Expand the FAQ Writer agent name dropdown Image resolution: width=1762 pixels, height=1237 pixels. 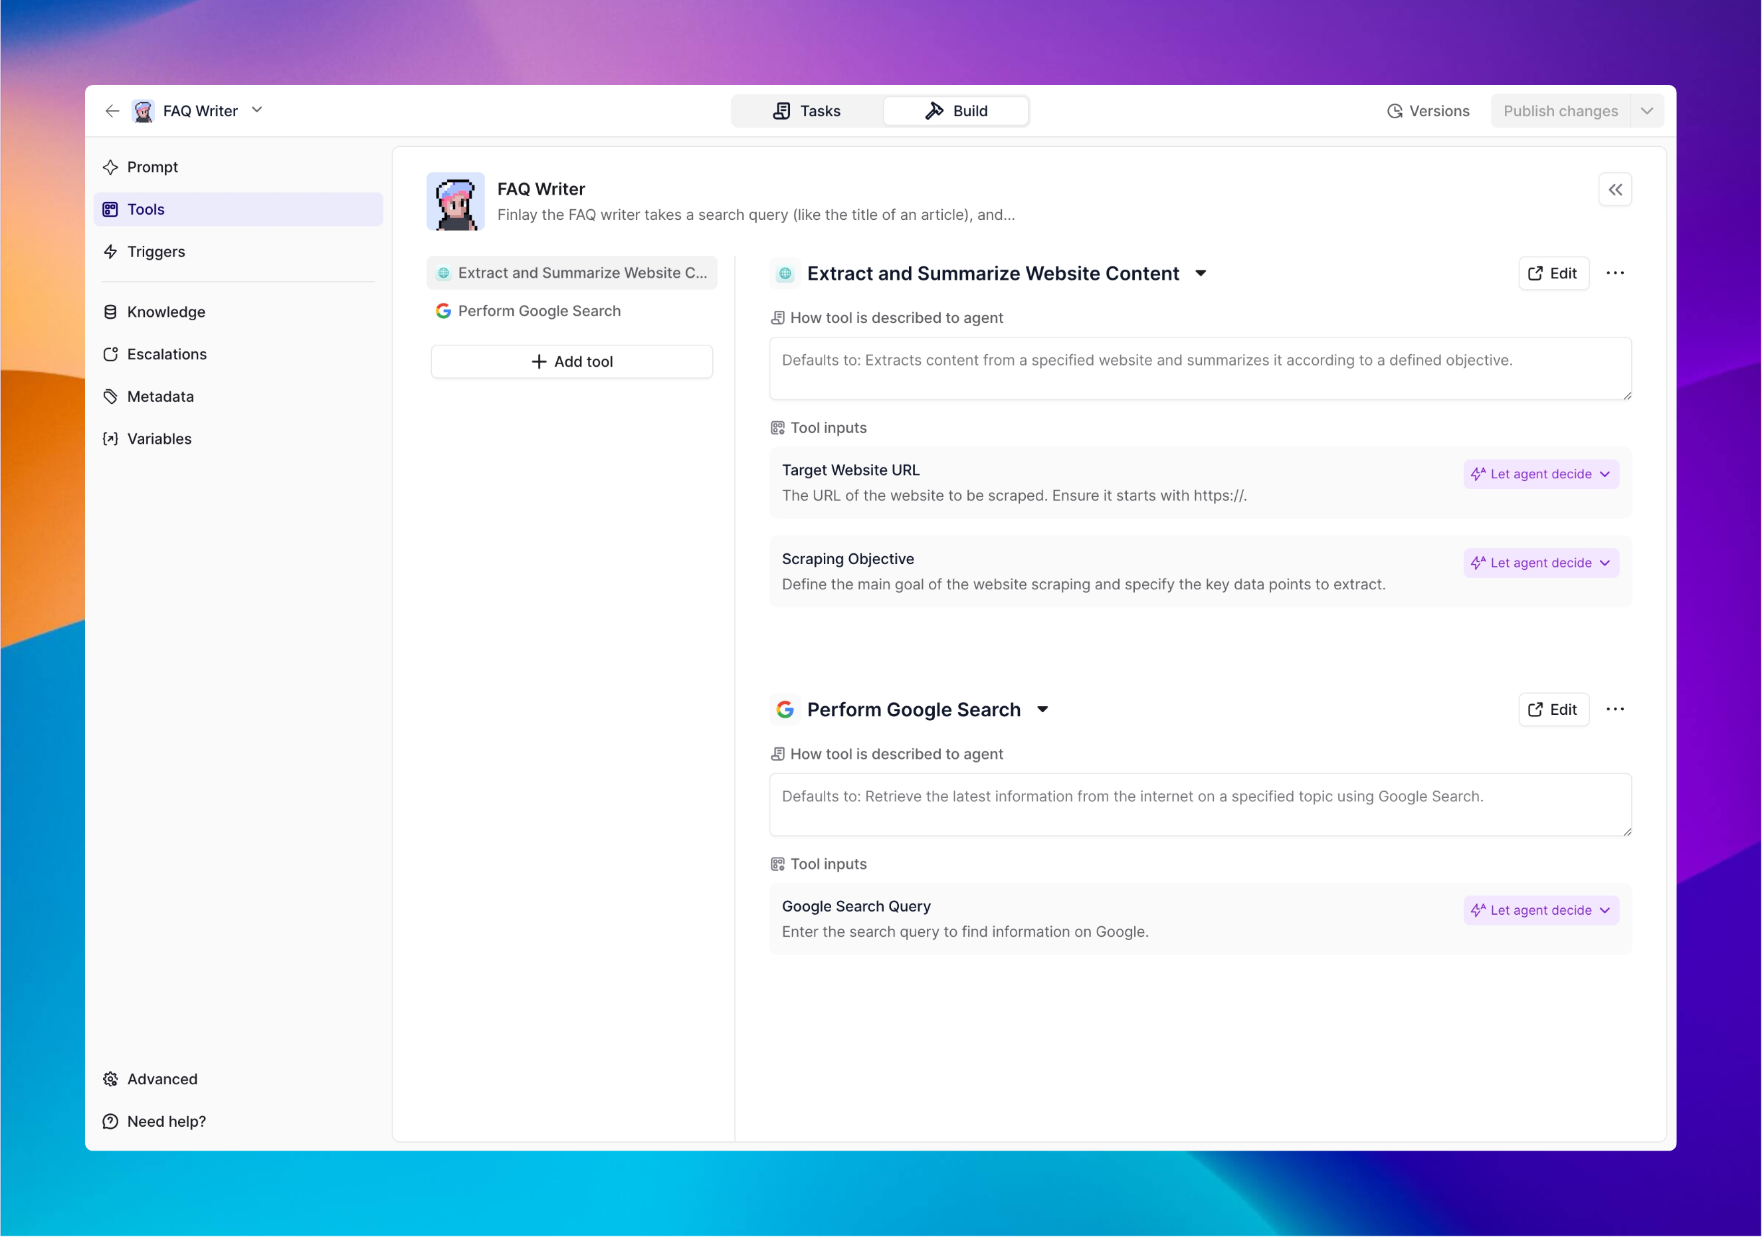click(x=257, y=110)
